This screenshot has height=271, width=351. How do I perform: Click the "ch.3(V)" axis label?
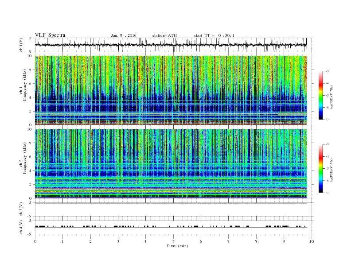(21, 210)
